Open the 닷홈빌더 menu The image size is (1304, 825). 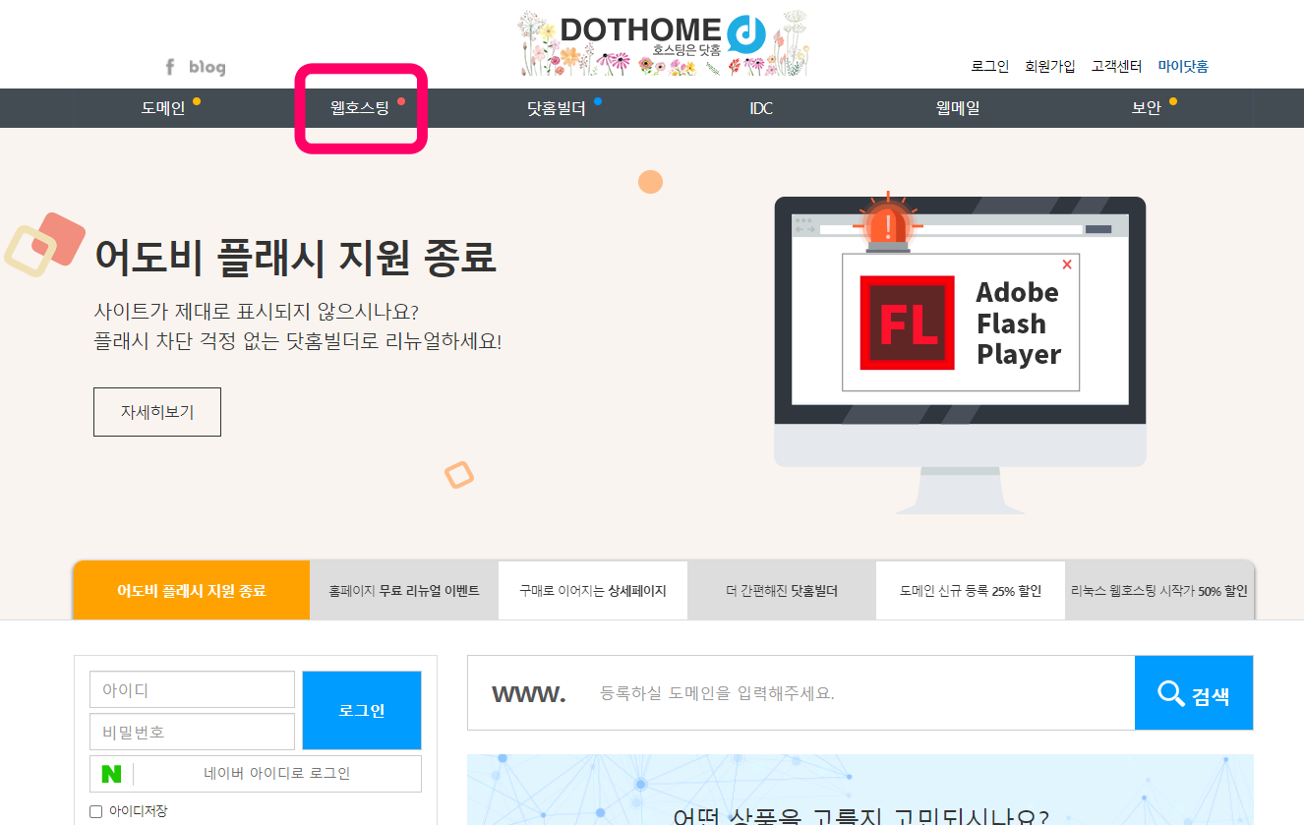(557, 108)
